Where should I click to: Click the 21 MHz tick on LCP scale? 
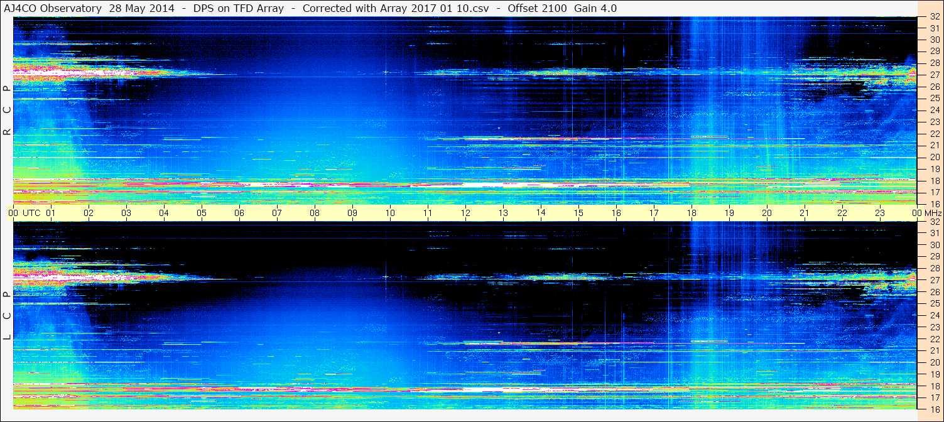click(x=934, y=350)
